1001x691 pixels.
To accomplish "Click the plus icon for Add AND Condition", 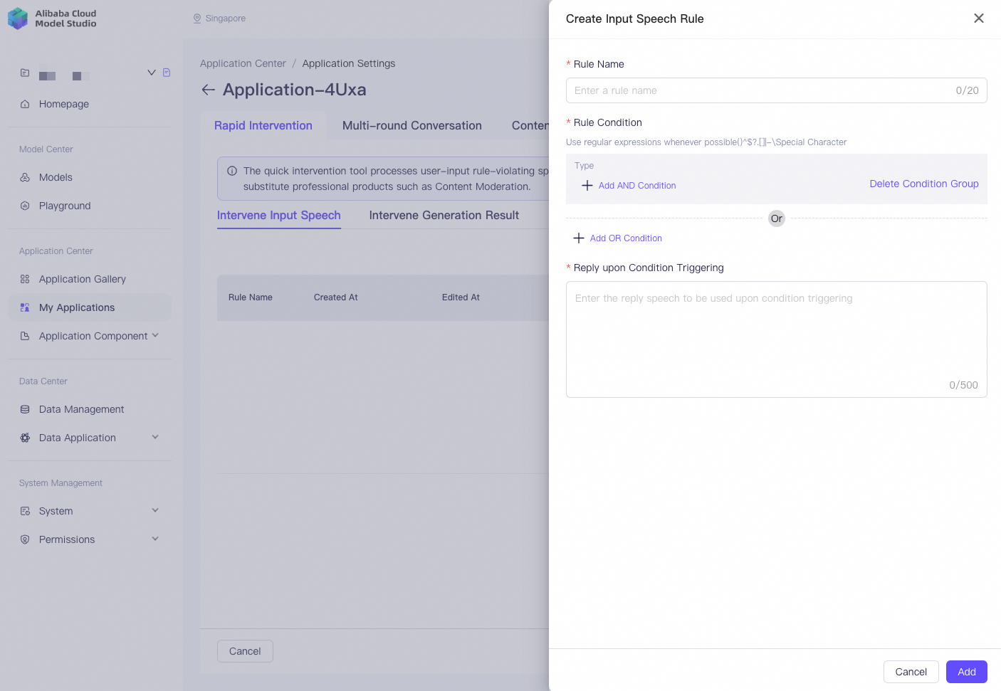I will point(587,185).
